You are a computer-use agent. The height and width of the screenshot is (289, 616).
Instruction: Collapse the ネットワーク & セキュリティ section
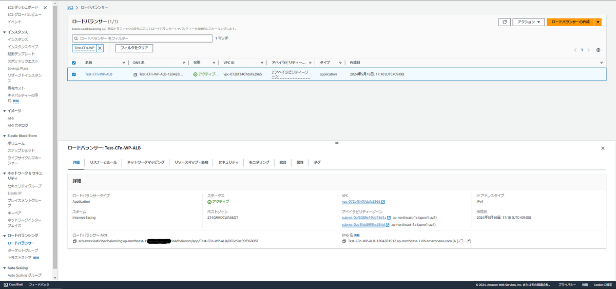(x=5, y=174)
